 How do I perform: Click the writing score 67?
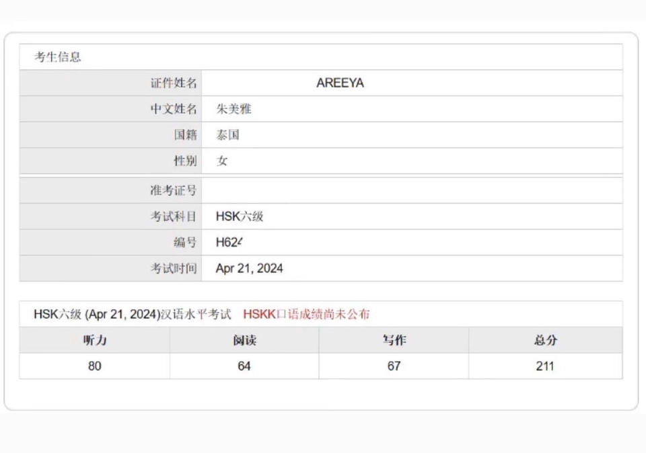[x=394, y=366]
